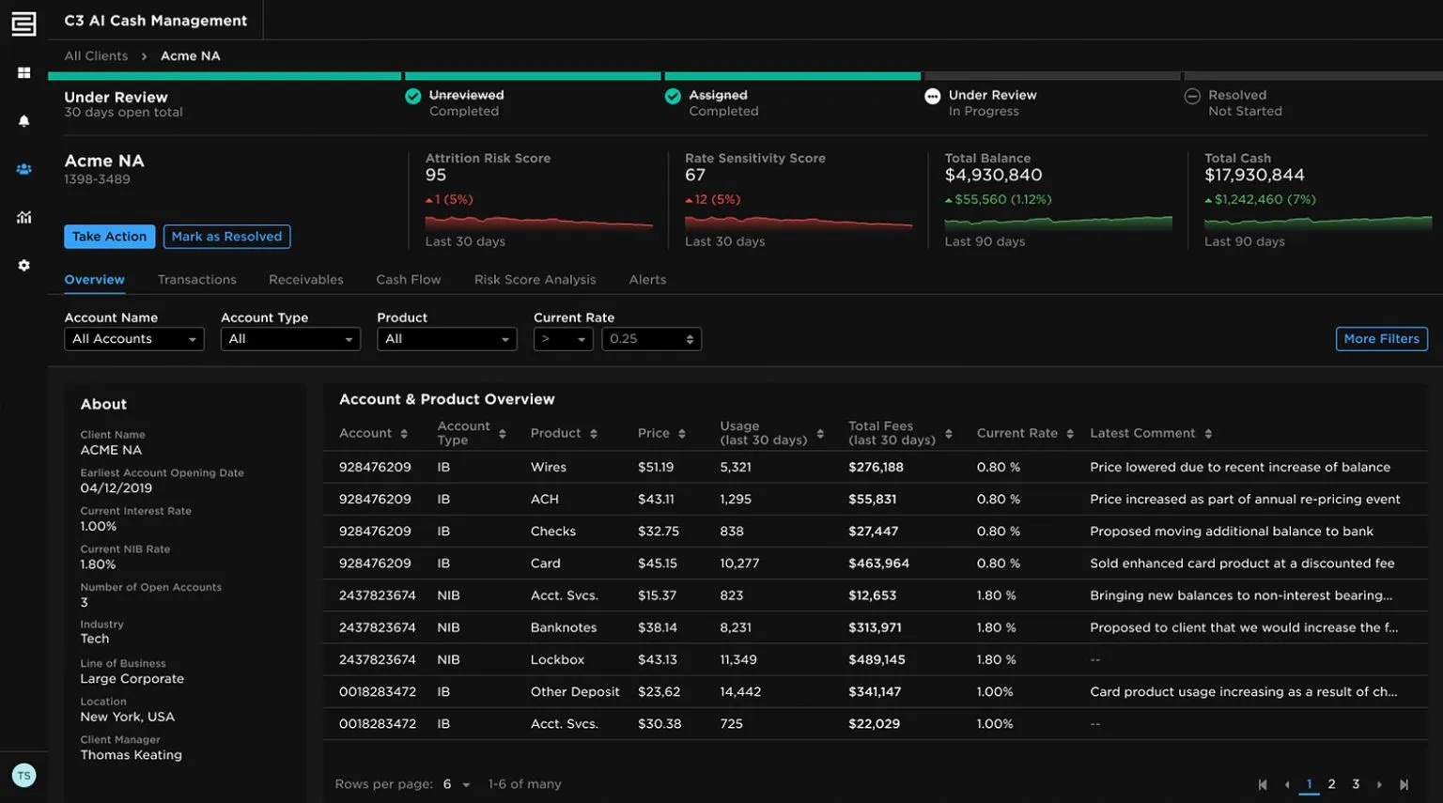Viewport: 1443px width, 803px height.
Task: Switch to the Alerts tab
Action: tap(647, 280)
